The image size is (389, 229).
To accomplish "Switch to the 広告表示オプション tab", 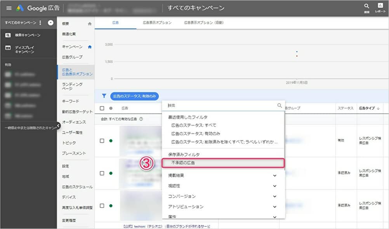I will 157,23.
